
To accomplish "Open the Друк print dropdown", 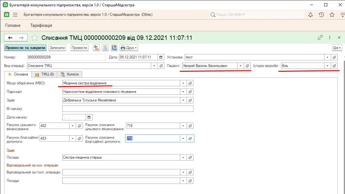I will tap(129, 48).
